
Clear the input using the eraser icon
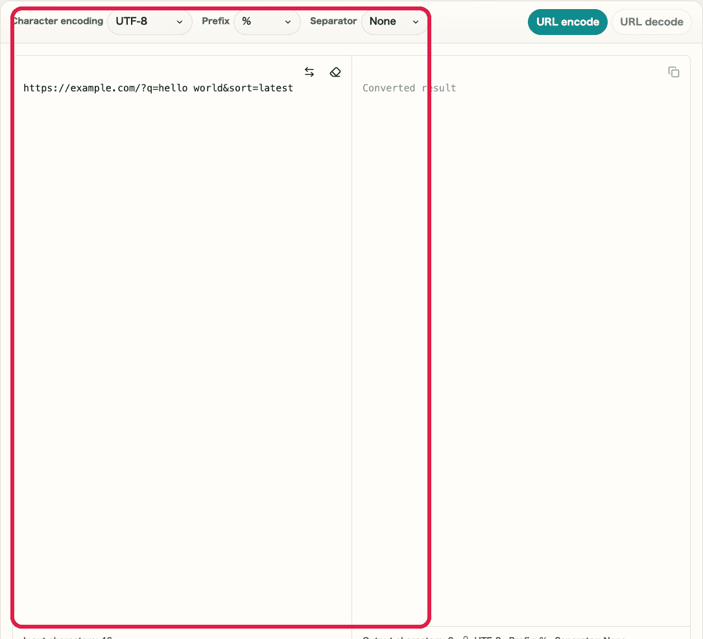click(x=335, y=72)
